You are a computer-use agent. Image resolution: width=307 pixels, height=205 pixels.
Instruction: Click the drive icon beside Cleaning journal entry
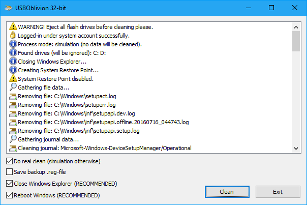(x=13, y=148)
